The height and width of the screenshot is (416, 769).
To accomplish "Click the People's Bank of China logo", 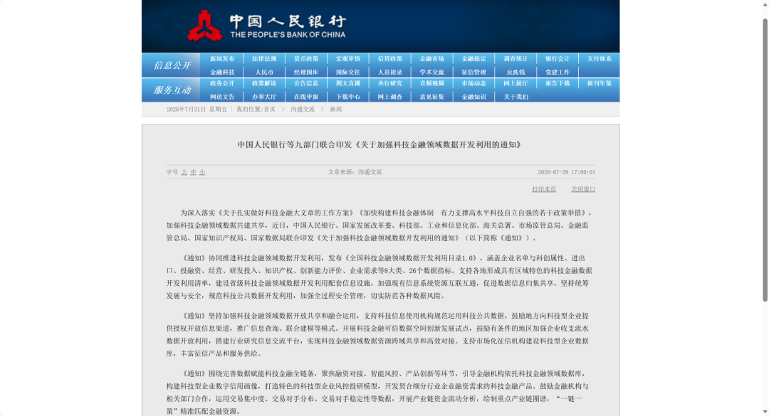I will click(x=266, y=26).
